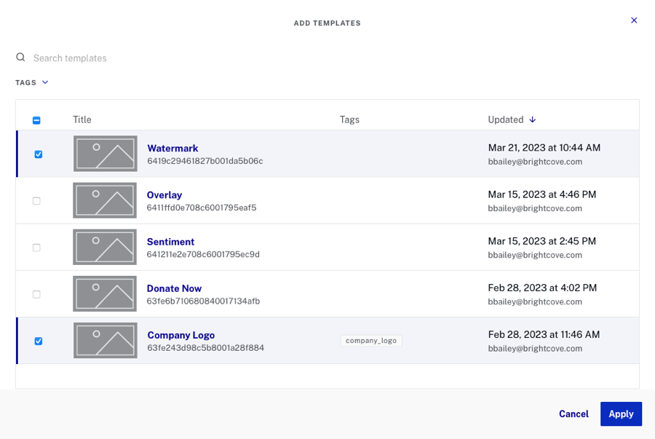Close the Add Templates dialog
Viewport: 655px width, 439px height.
coord(634,20)
